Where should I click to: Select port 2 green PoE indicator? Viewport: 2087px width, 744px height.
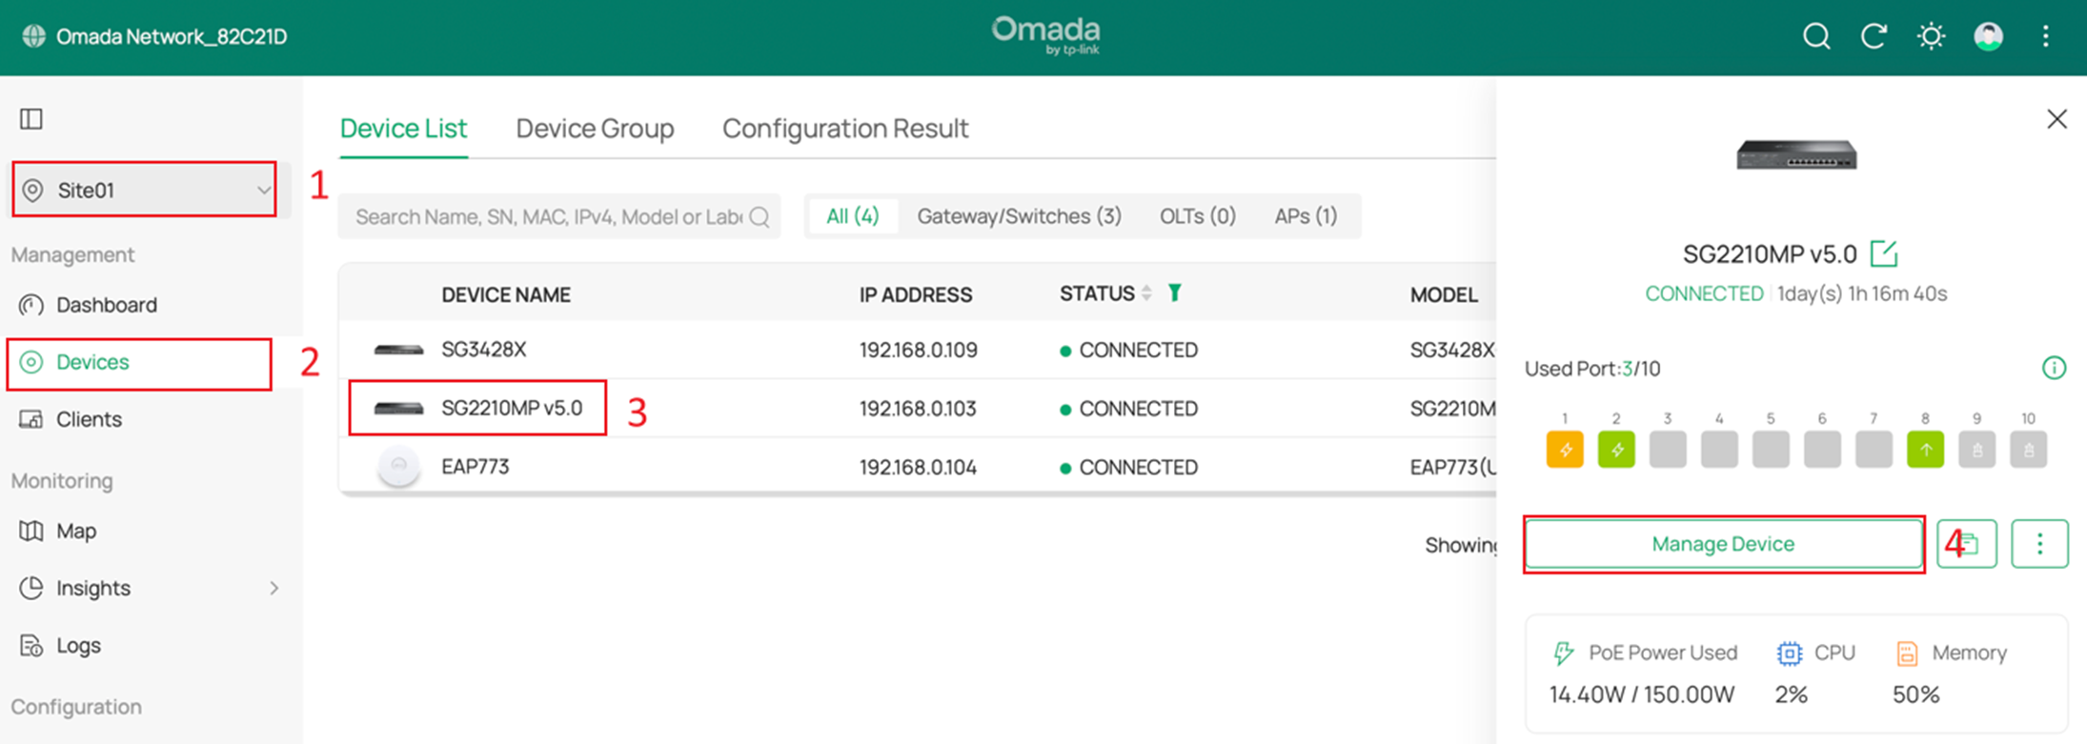1616,450
